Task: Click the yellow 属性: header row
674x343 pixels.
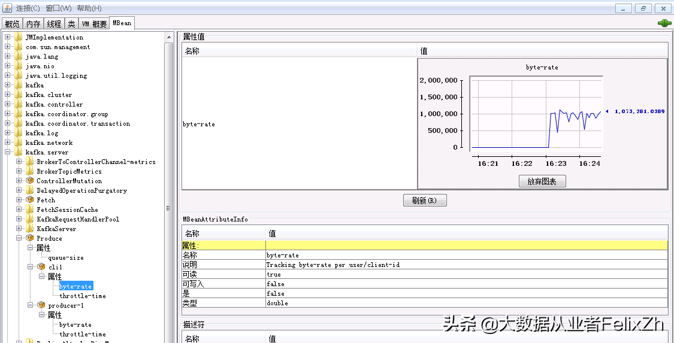Action: tap(425, 245)
